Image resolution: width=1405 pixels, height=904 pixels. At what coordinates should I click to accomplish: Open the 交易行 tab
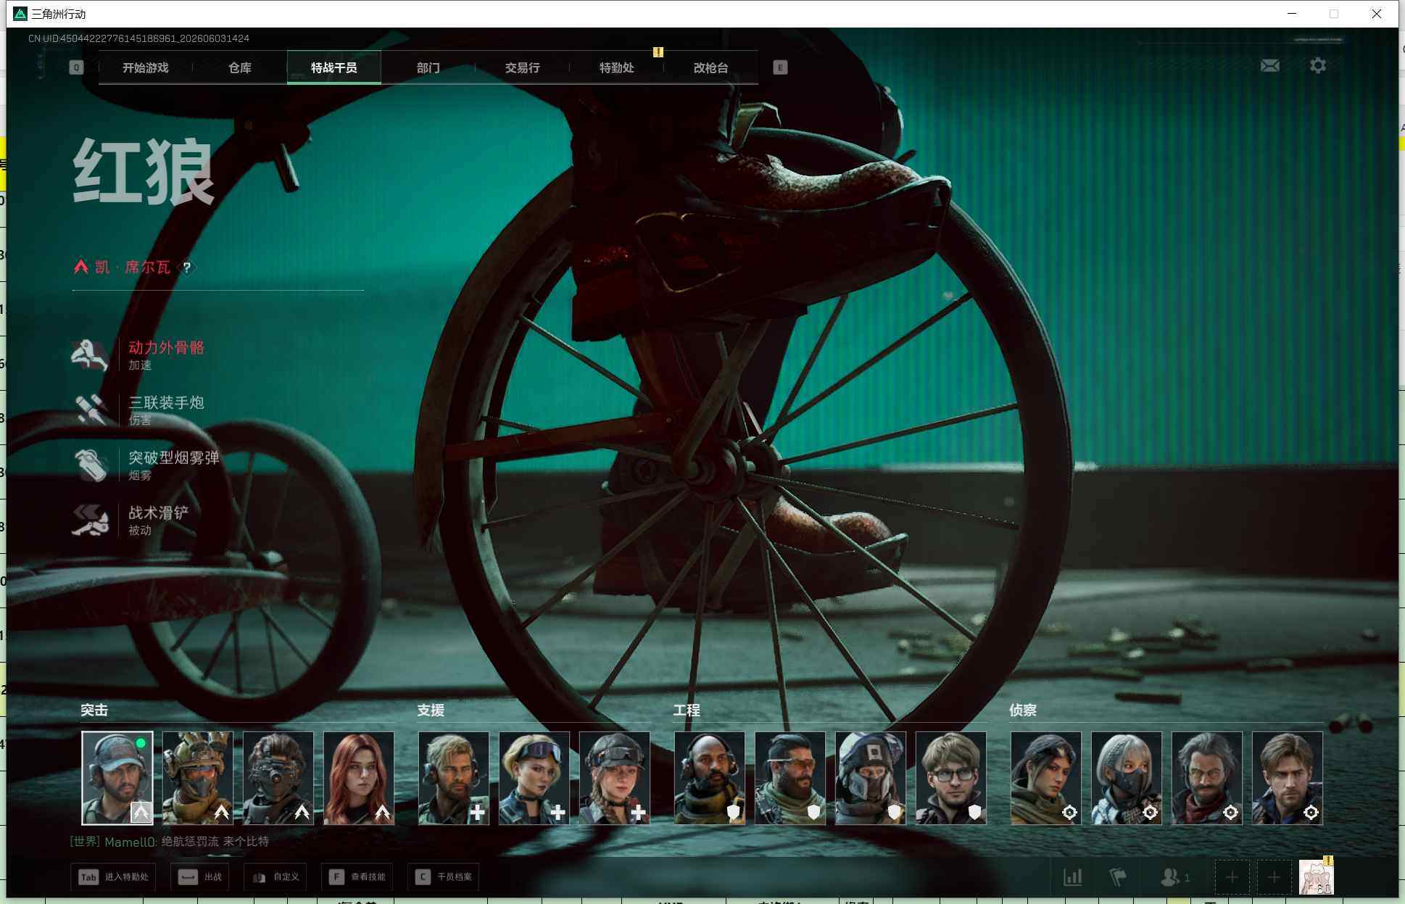coord(523,67)
